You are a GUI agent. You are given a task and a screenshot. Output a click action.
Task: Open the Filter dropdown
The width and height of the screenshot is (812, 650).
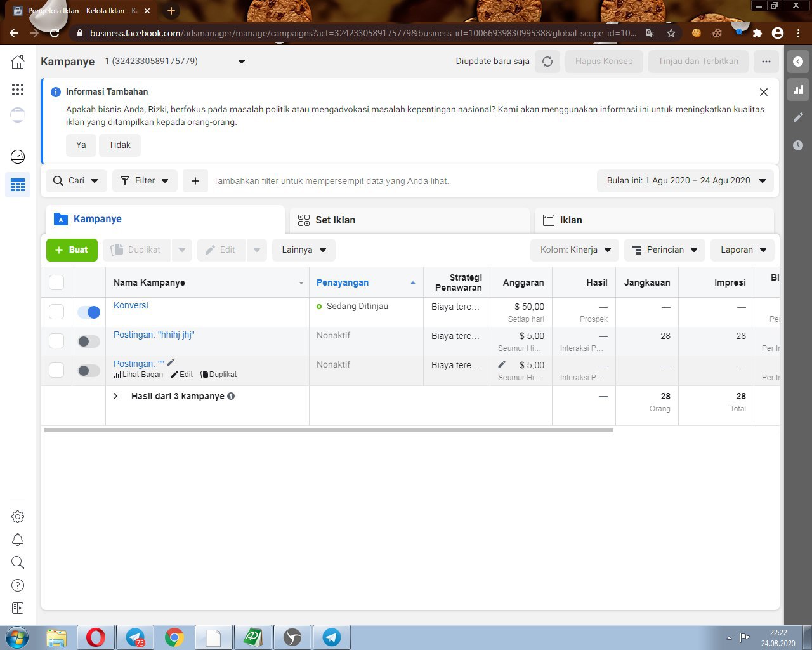tap(145, 181)
